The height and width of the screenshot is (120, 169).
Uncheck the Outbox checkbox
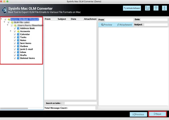pyautogui.click(x=15, y=46)
